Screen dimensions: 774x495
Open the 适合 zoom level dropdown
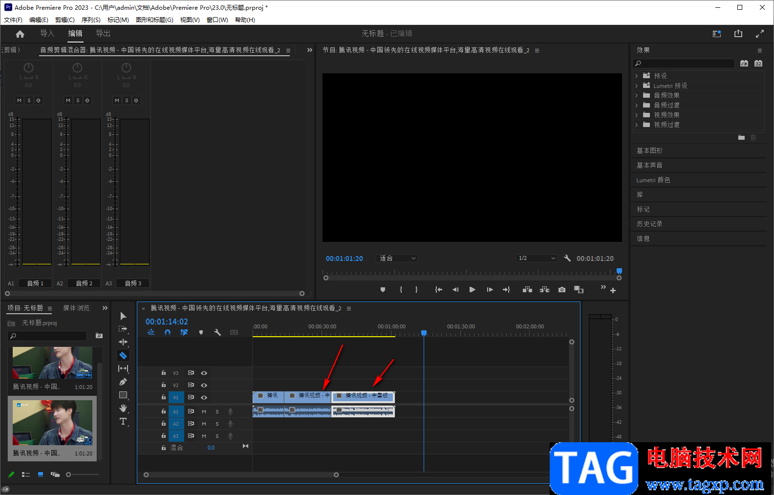coord(397,258)
